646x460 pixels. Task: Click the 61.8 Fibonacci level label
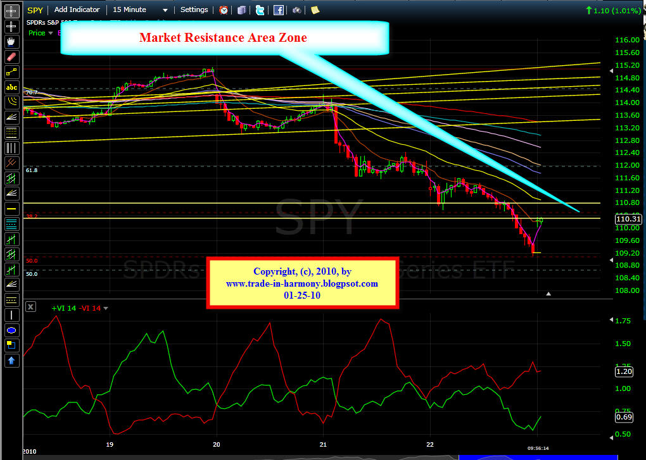32,170
